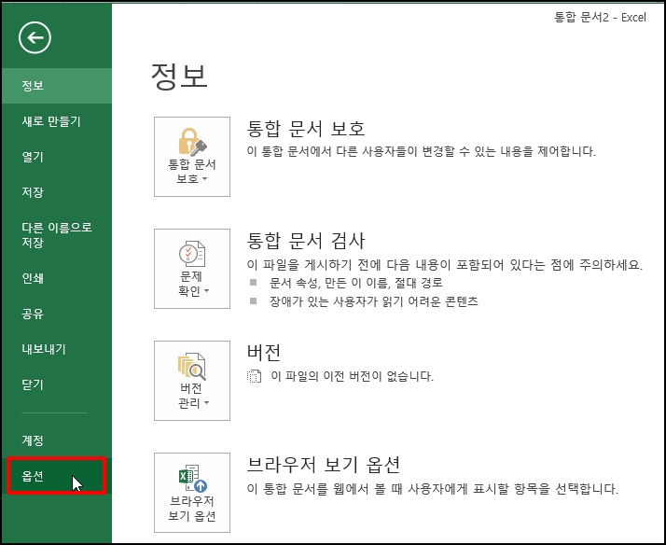This screenshot has height=545, width=666.
Task: Click description 이 통합 문서에서 다른 사용자들이 변경할 수 있는 내용
Action: pos(422,151)
